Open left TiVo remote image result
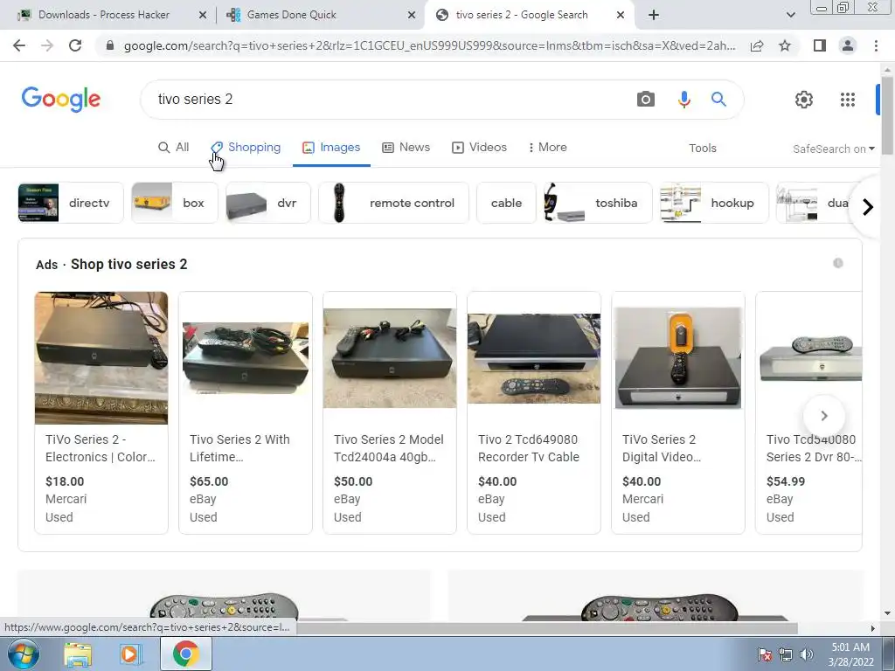 pyautogui.click(x=225, y=595)
